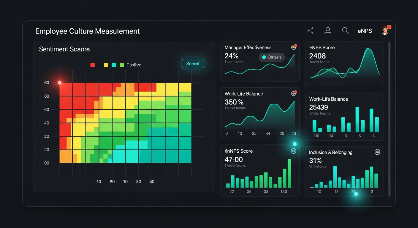Select the red marker on the Sentiment heatmap
Image resolution: width=418 pixels, height=228 pixels.
59,83
